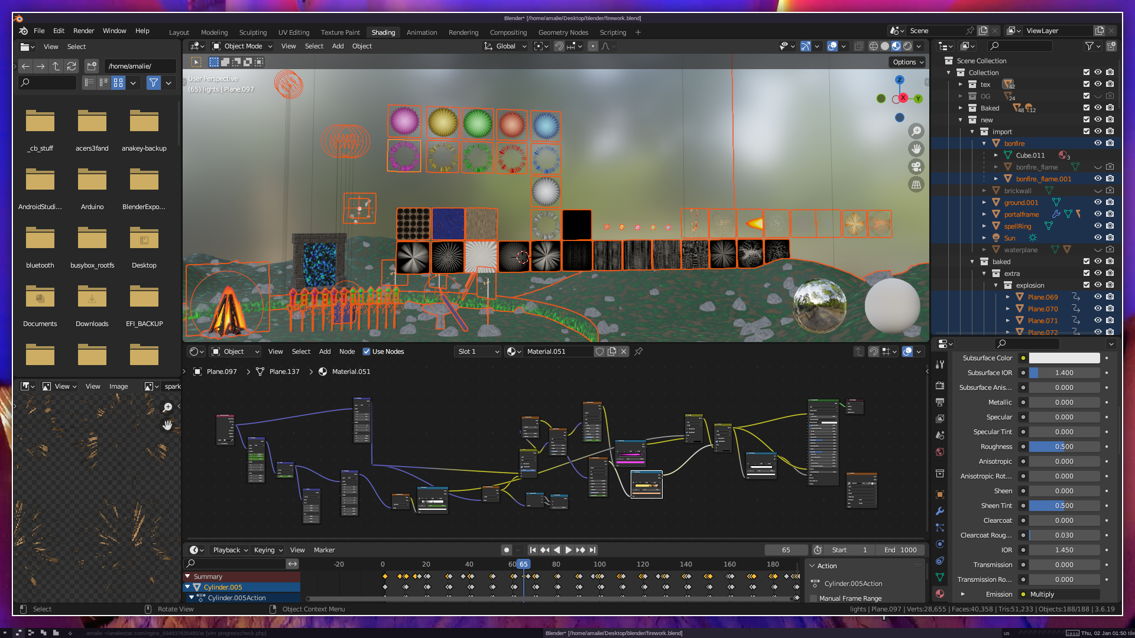Viewport: 1135px width, 638px height.
Task: Click the Roughness slider in material properties
Action: (1064, 447)
